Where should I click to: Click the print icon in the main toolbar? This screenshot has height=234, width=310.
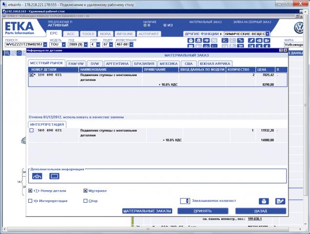[191, 40]
